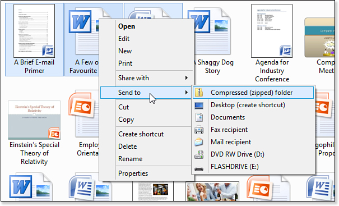The width and height of the screenshot is (339, 206).
Task: Choose Desktop (create shortcut) label
Action: tap(248, 105)
